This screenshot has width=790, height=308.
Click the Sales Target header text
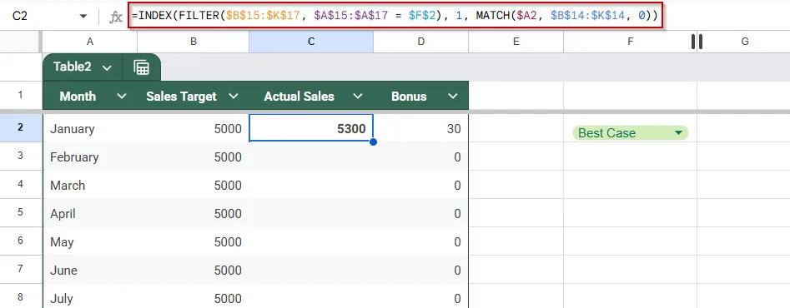(x=181, y=97)
